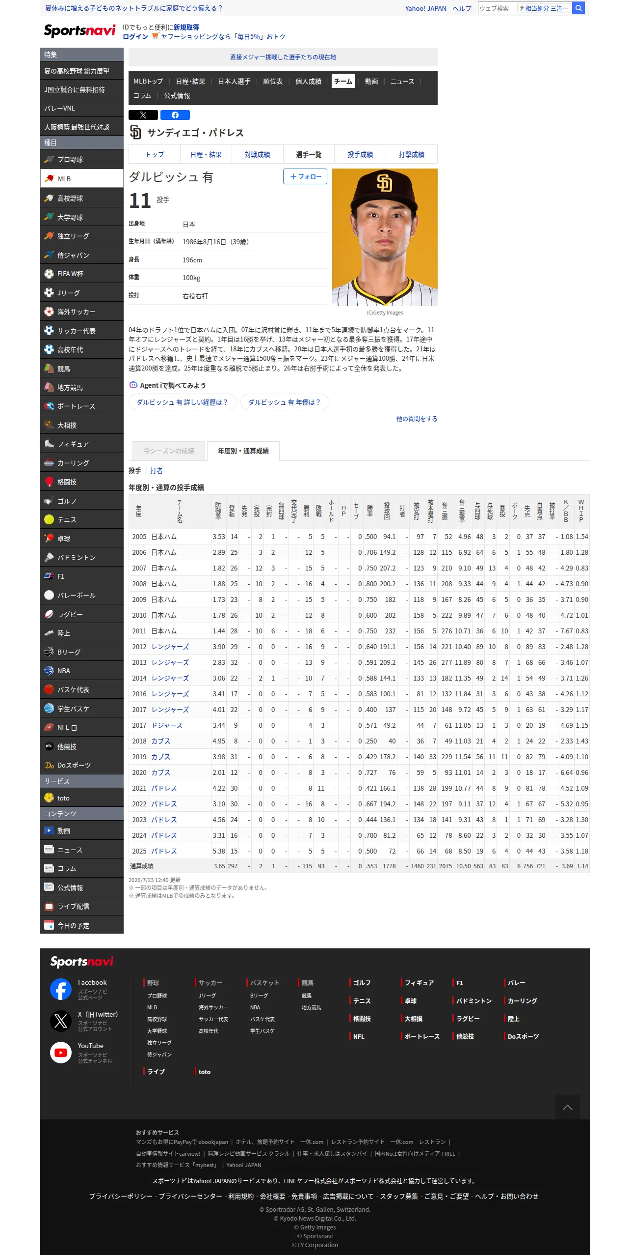
Task: Open 卓球 table tennis icon
Action: click(49, 538)
